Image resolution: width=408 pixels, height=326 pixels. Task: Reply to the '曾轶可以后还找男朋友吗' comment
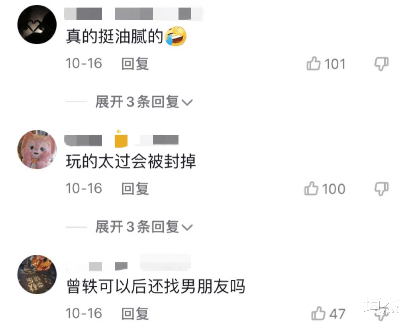(135, 314)
